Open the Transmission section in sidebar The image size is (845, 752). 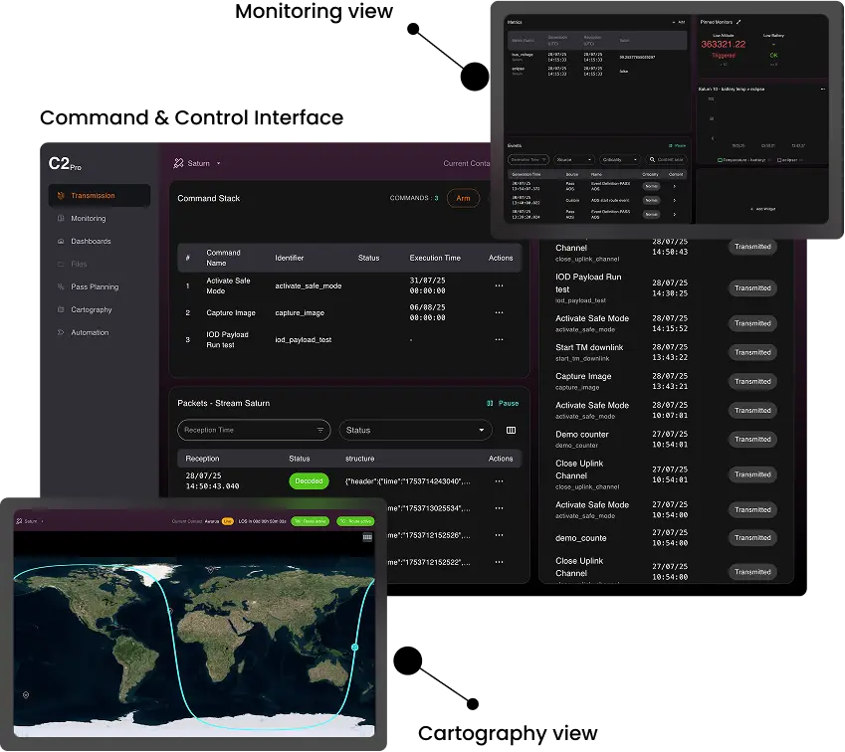point(99,196)
